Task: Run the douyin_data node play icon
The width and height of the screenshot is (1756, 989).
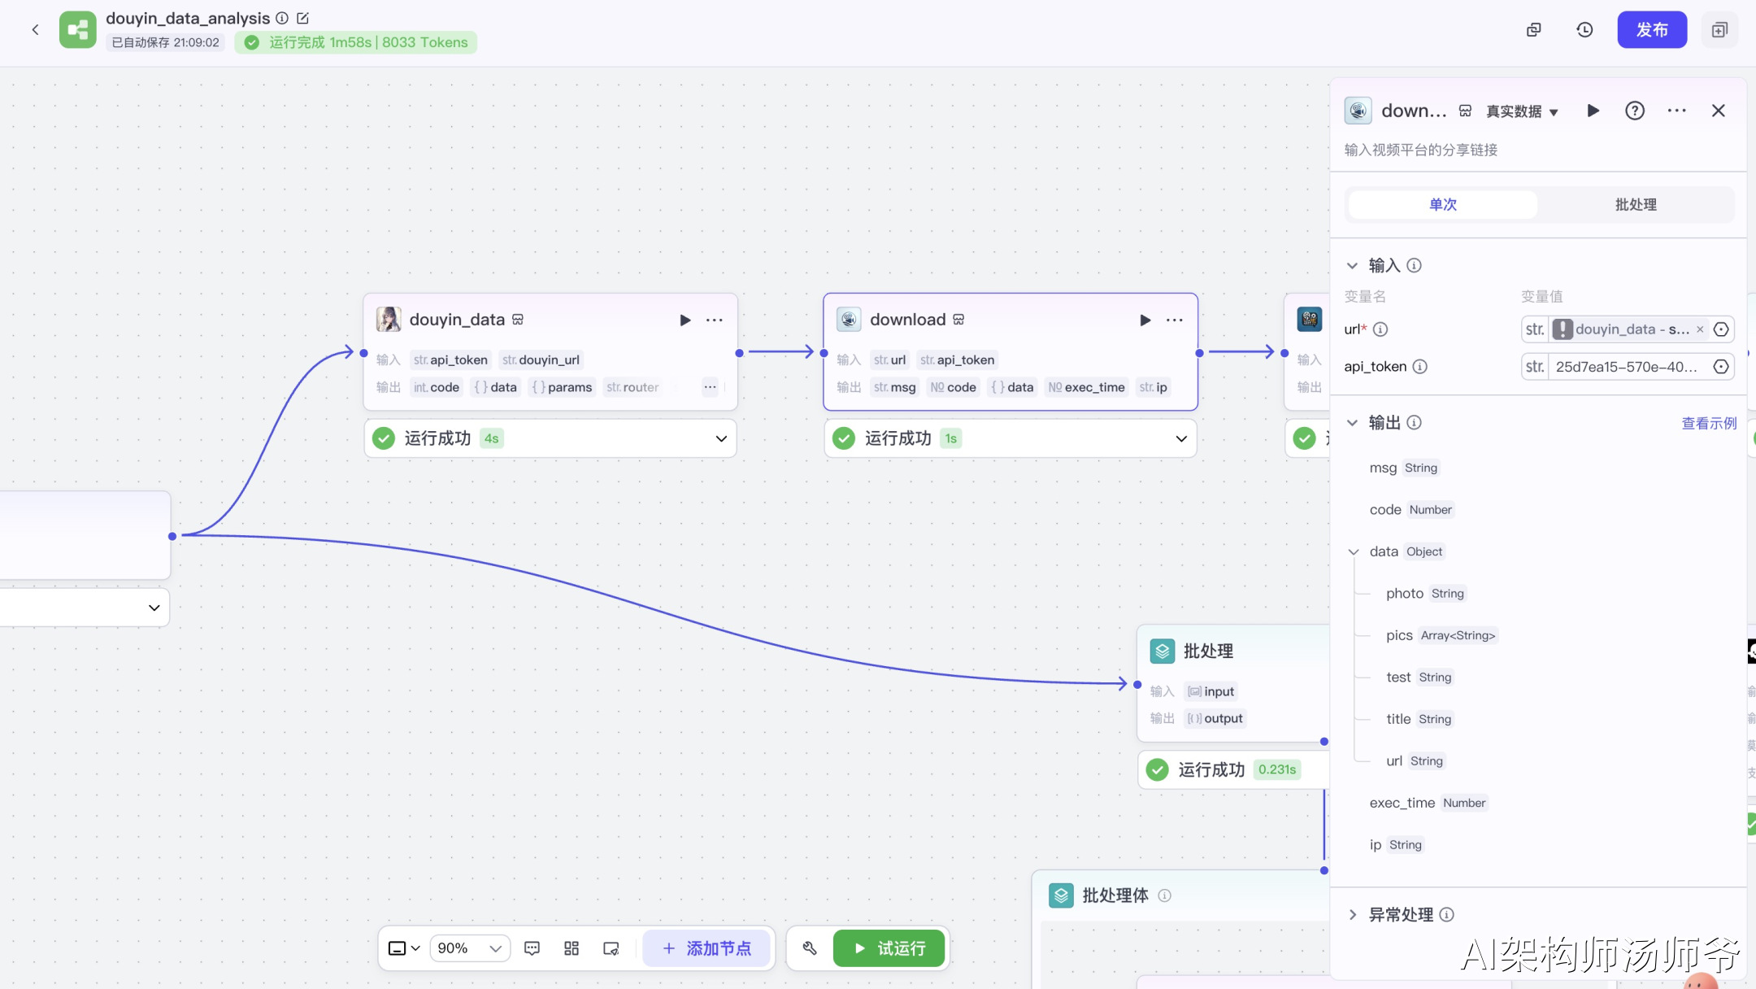Action: 685,320
